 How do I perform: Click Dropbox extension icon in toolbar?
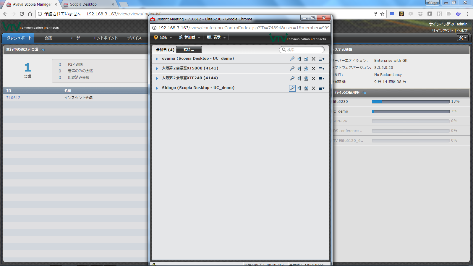(x=420, y=14)
